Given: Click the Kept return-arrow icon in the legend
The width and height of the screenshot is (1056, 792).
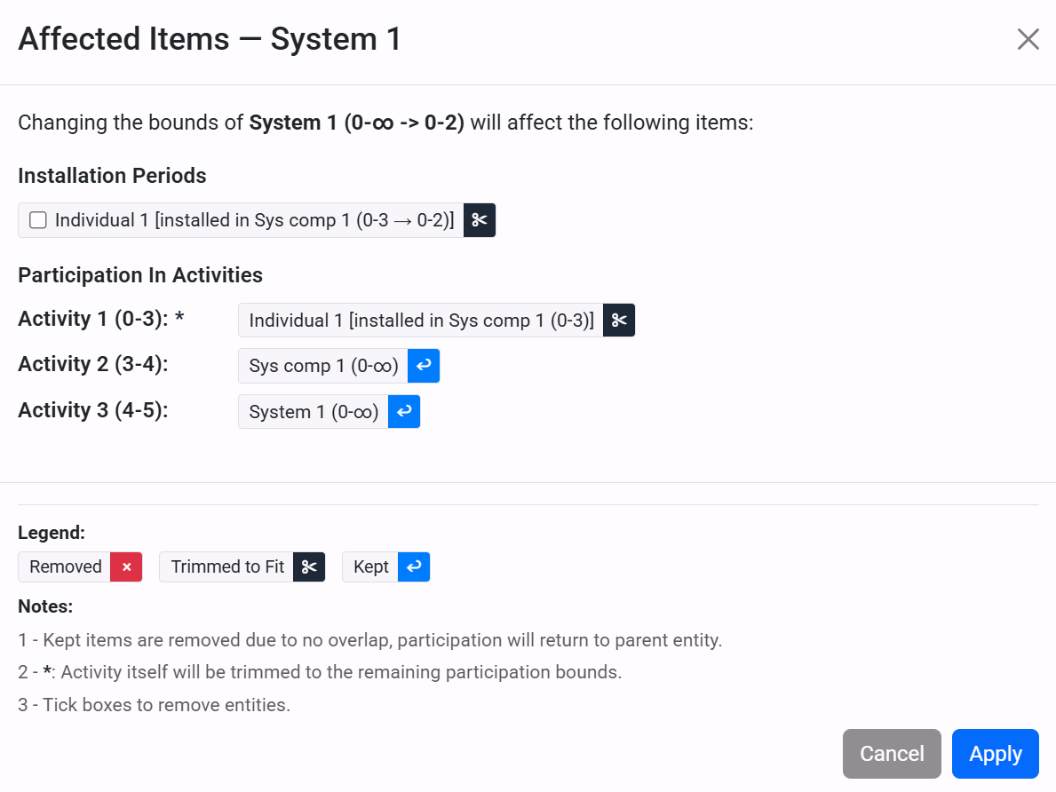Looking at the screenshot, I should click(x=413, y=566).
